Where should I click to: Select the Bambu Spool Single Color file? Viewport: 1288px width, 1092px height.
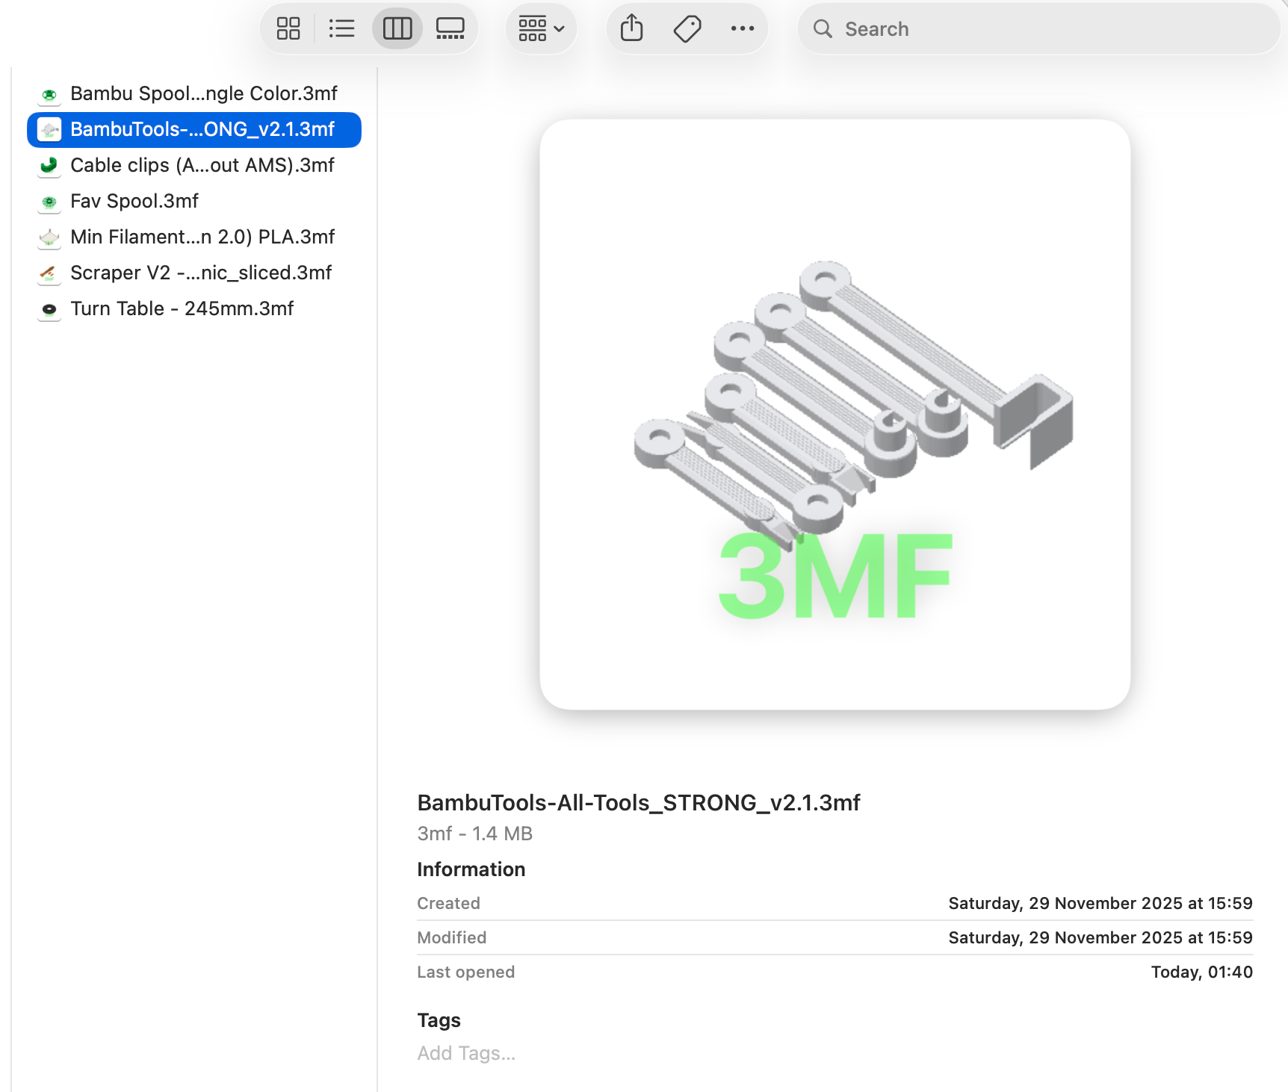[x=202, y=94]
